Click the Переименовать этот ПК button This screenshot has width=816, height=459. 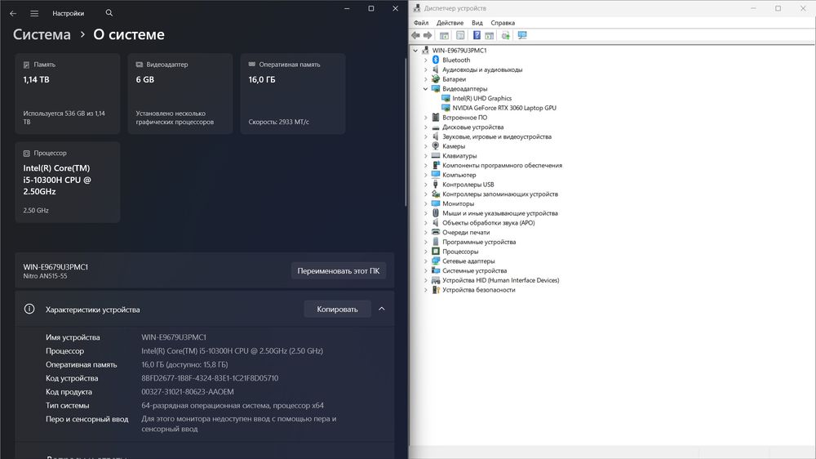[339, 271]
